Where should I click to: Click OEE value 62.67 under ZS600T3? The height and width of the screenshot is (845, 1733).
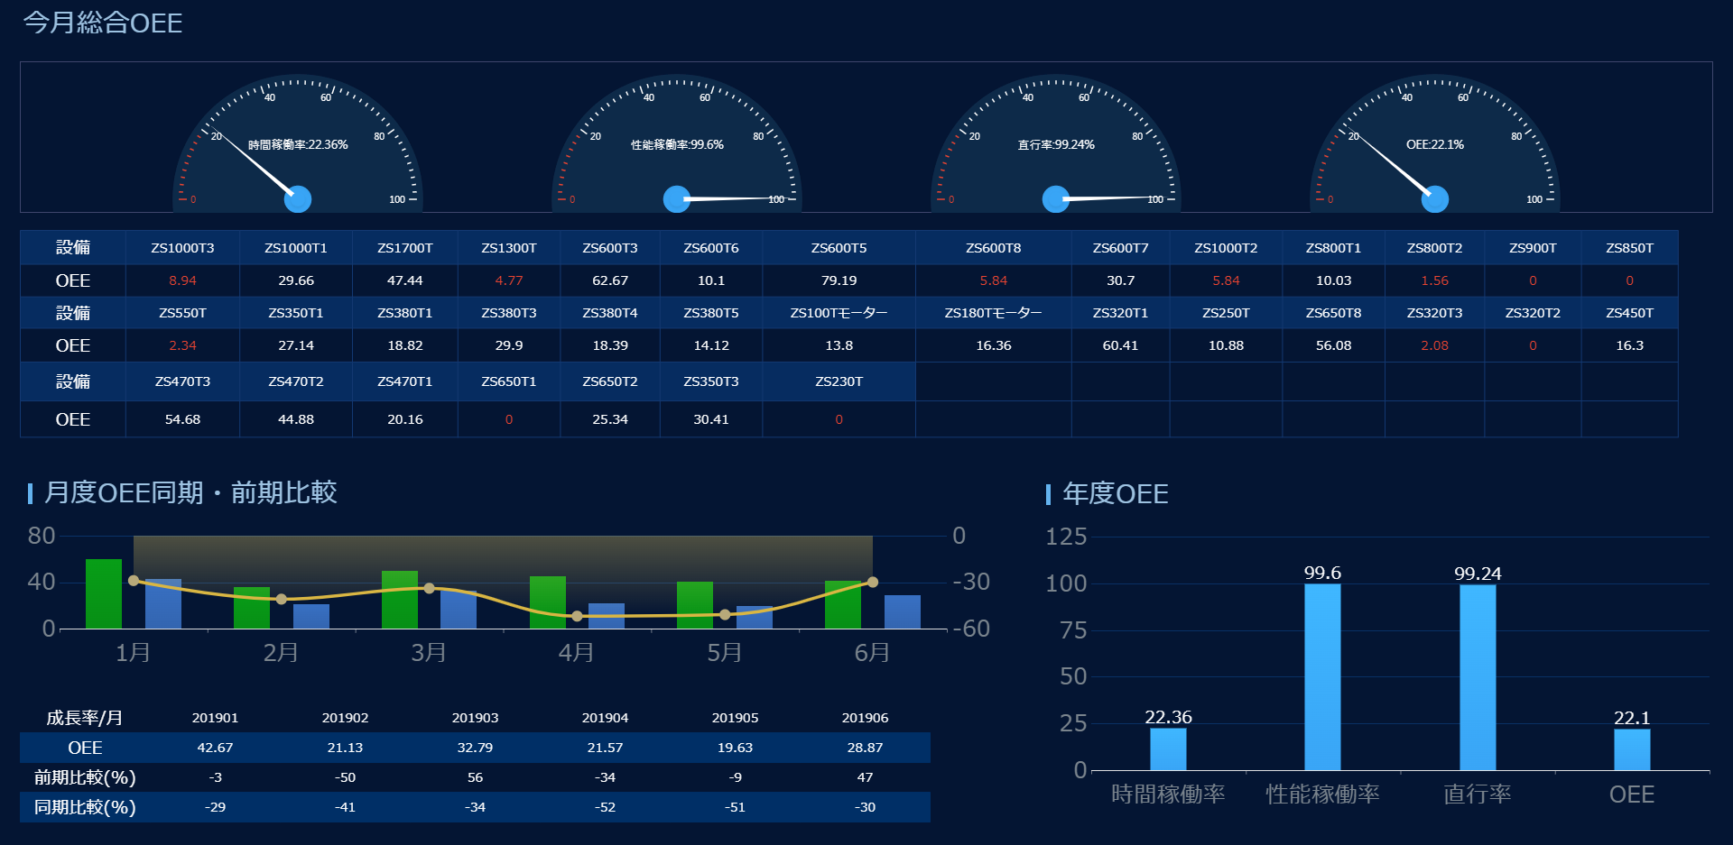[610, 280]
